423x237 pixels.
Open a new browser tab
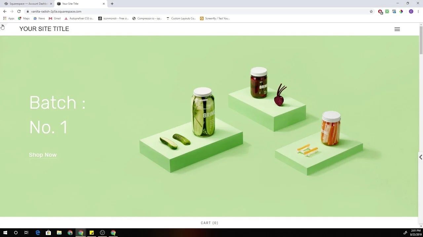pos(112,4)
